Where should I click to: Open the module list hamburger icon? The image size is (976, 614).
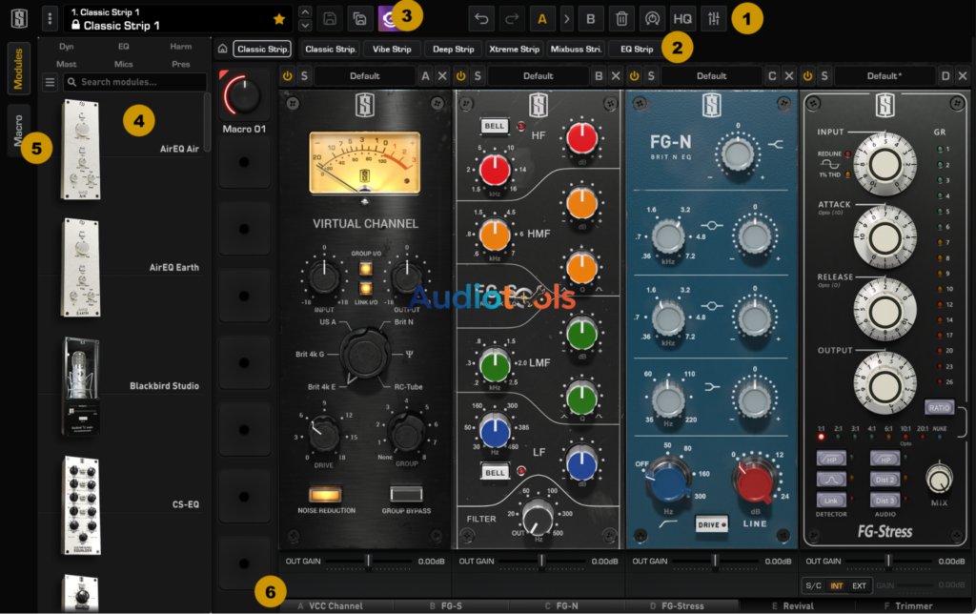pos(50,81)
